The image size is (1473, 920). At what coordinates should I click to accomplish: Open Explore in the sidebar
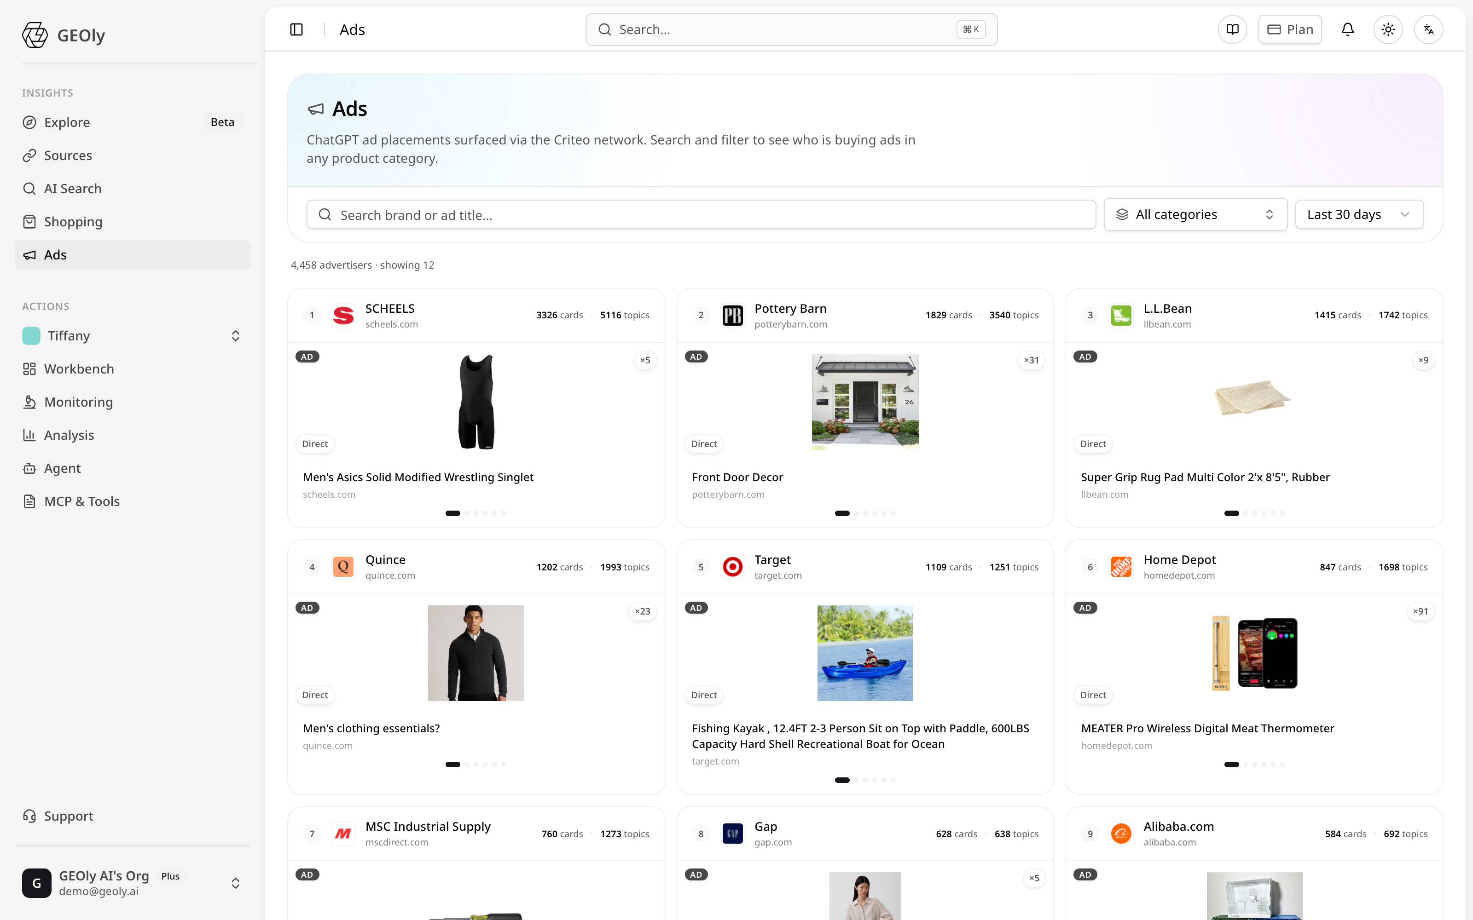(x=132, y=122)
